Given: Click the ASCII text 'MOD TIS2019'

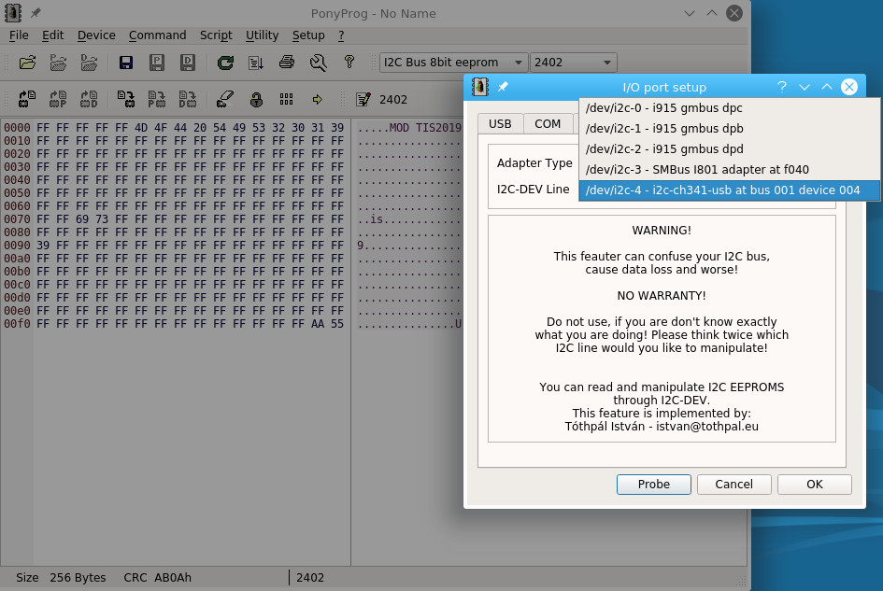Looking at the screenshot, I should pos(425,128).
